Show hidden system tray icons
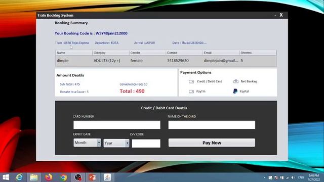This screenshot has height=182, width=324. tap(265, 177)
